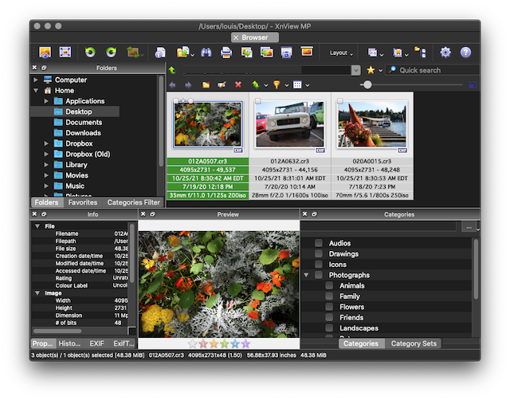Select the Documents folder
This screenshot has height=400, width=510.
tap(84, 122)
